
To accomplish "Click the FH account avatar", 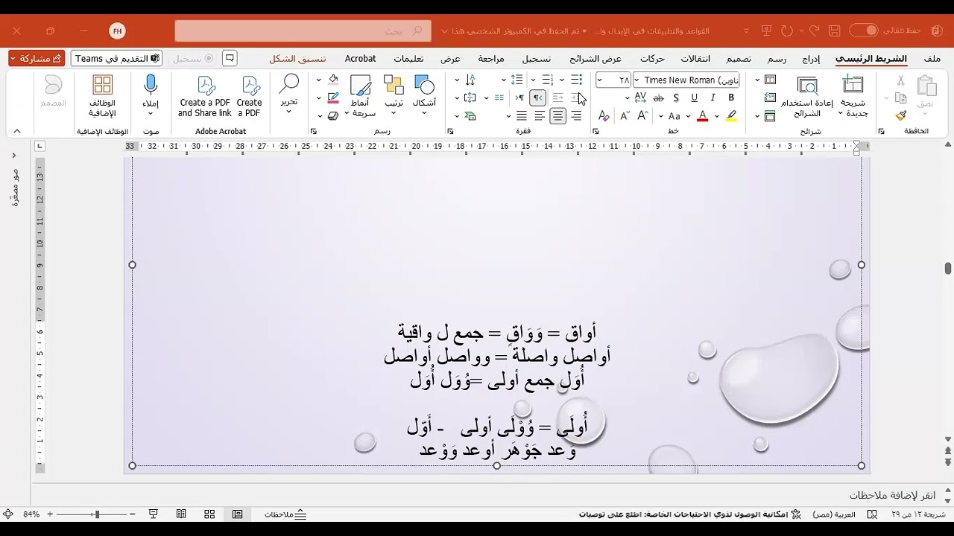I will point(117,31).
